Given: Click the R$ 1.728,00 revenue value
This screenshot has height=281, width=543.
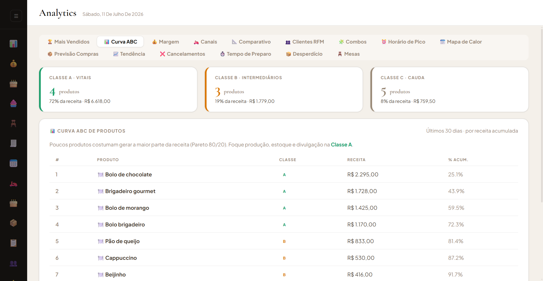Looking at the screenshot, I should click(x=362, y=191).
